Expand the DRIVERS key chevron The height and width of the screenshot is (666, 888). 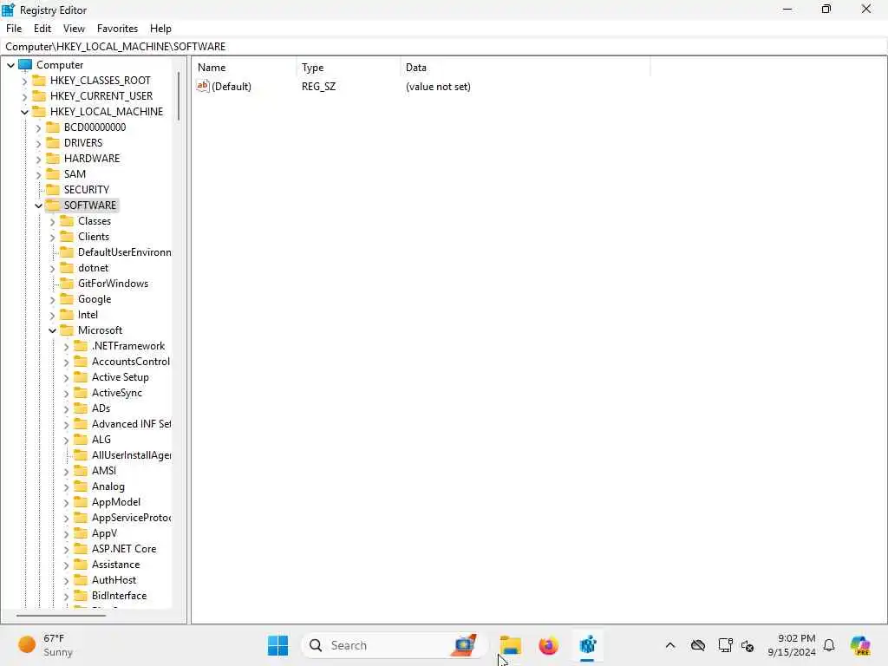click(38, 143)
